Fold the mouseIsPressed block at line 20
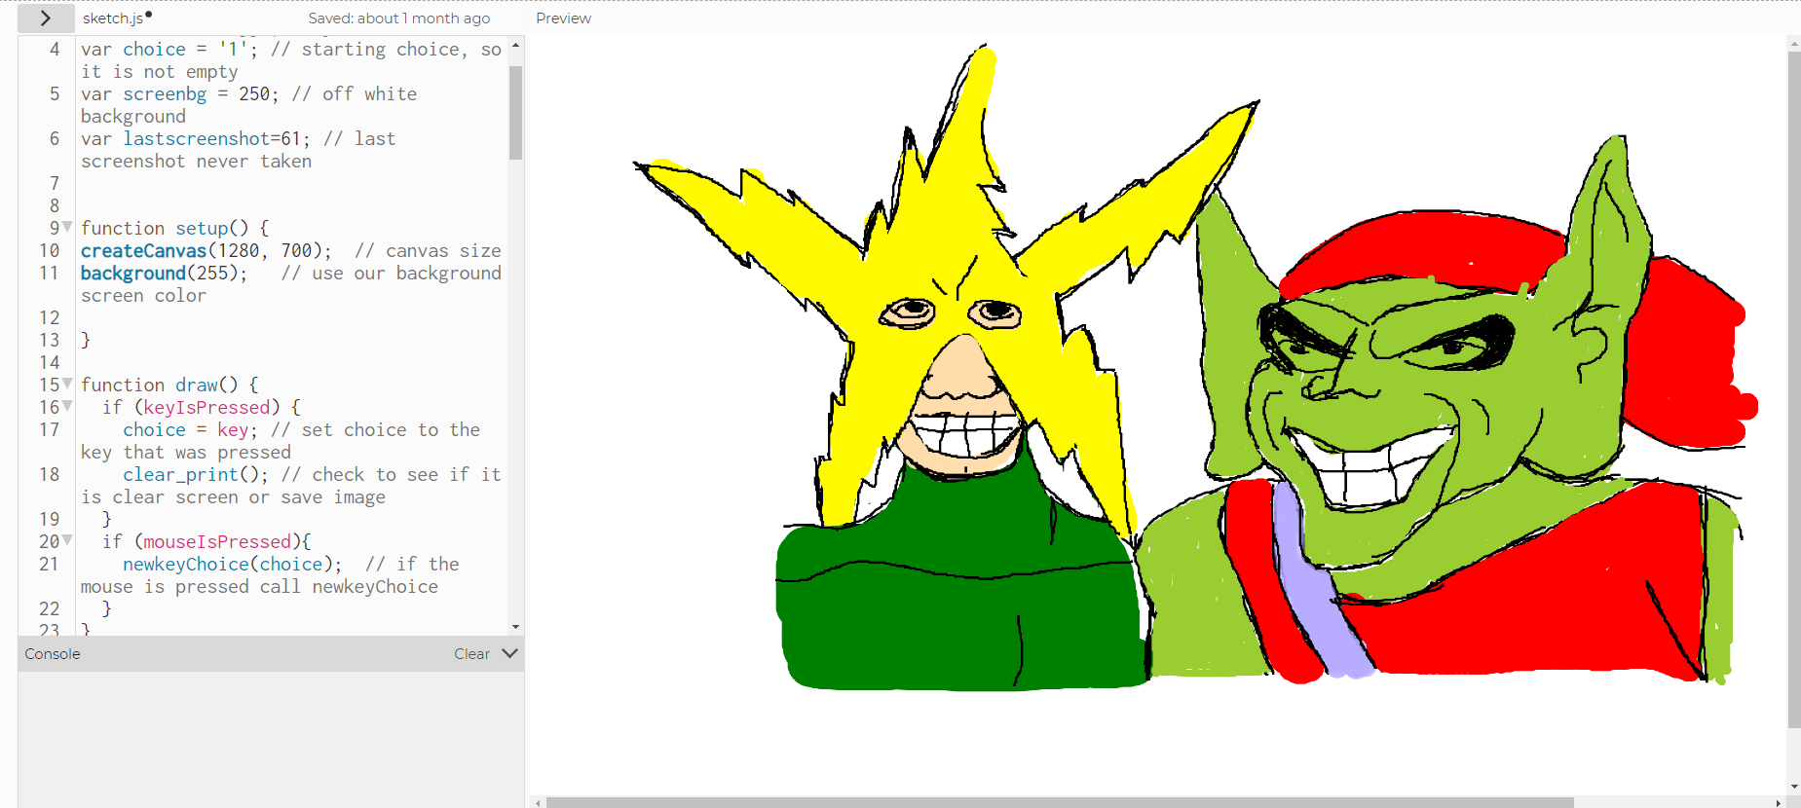Image resolution: width=1801 pixels, height=808 pixels. 67,540
